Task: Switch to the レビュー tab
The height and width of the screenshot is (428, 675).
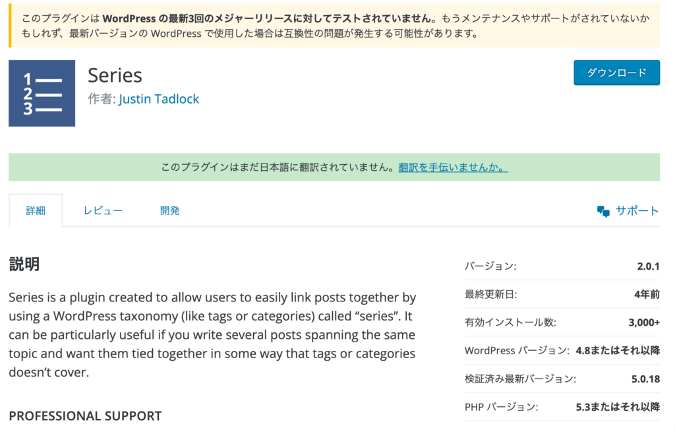Action: (103, 210)
